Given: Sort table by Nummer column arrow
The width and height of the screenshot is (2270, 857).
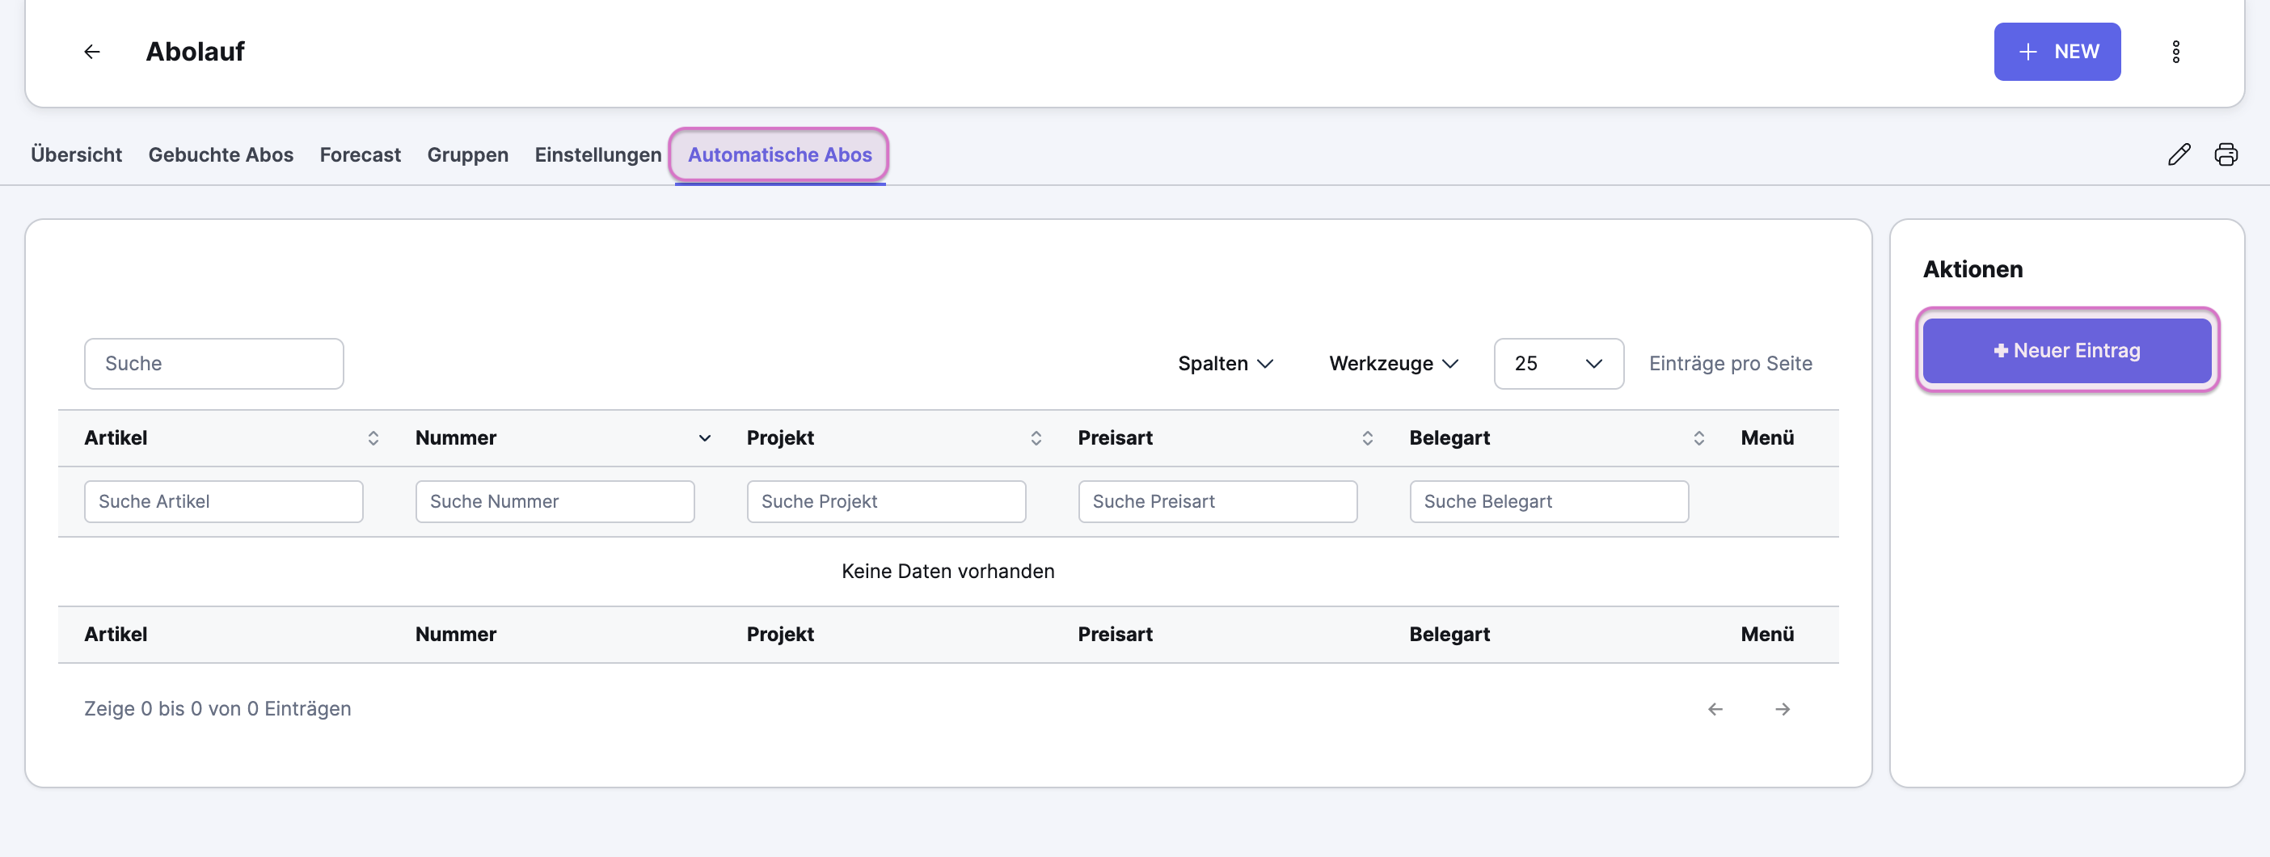Looking at the screenshot, I should coord(704,438).
